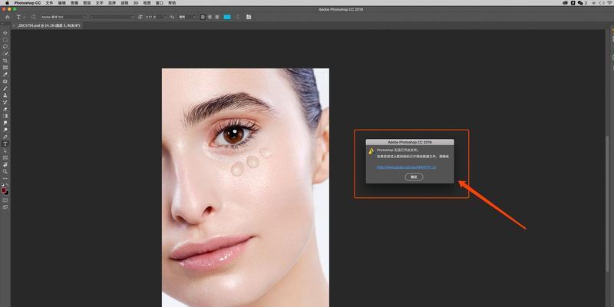
Task: Select the Zoom tool
Action: [x=5, y=171]
